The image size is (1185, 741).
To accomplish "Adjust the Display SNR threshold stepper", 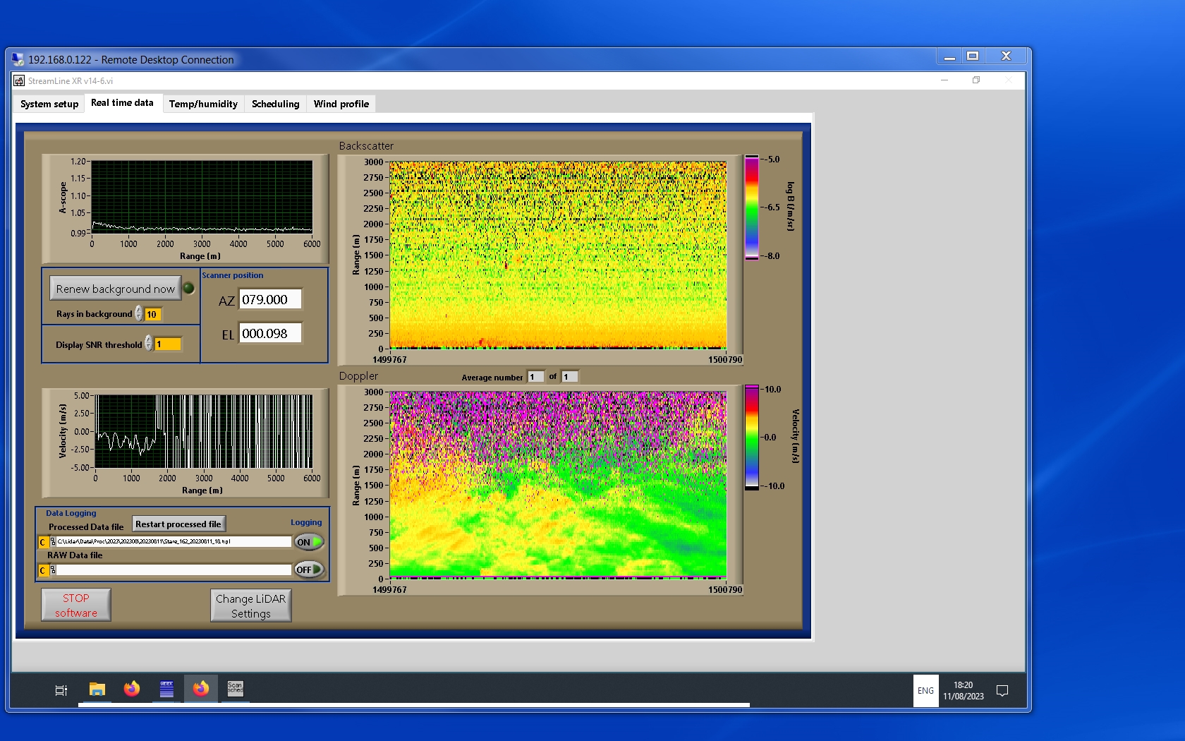I will click(x=149, y=344).
